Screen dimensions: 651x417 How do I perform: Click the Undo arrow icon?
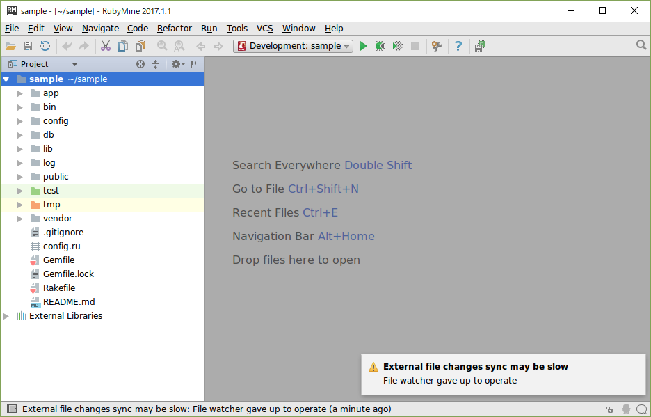(x=67, y=46)
